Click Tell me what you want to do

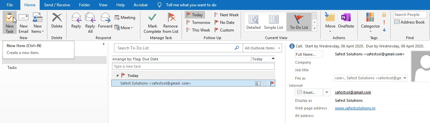191,5
